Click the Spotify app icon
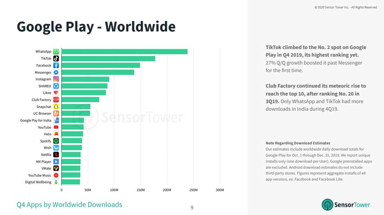 pyautogui.click(x=56, y=141)
